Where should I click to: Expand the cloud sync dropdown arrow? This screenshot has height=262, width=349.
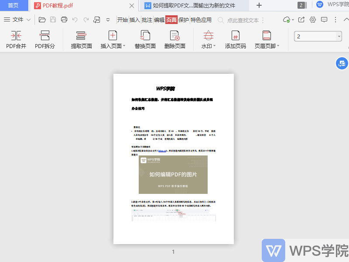(293, 20)
